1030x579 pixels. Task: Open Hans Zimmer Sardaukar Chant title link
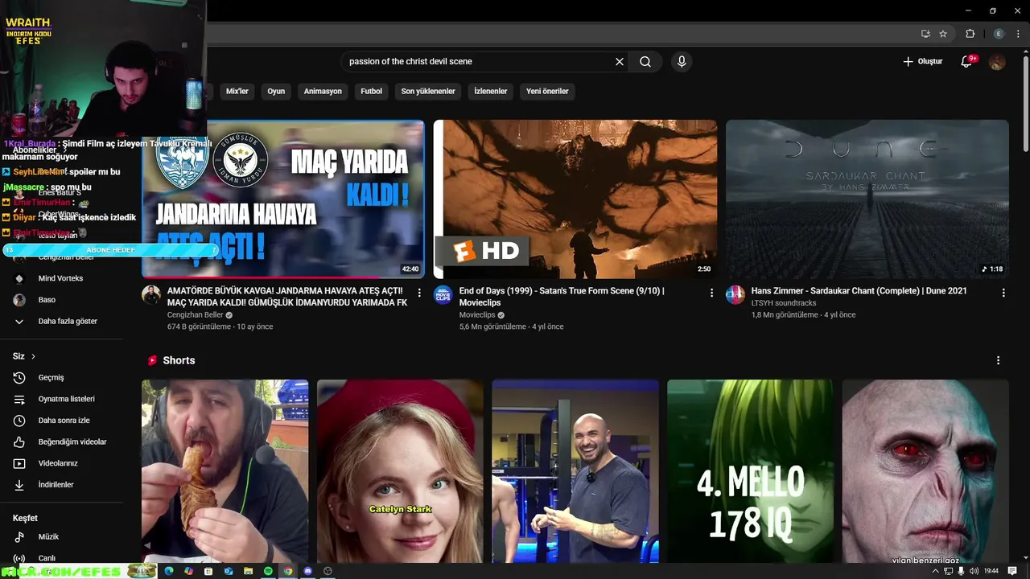click(x=859, y=291)
